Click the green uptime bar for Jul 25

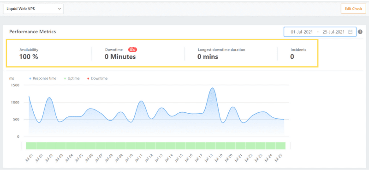point(280,146)
